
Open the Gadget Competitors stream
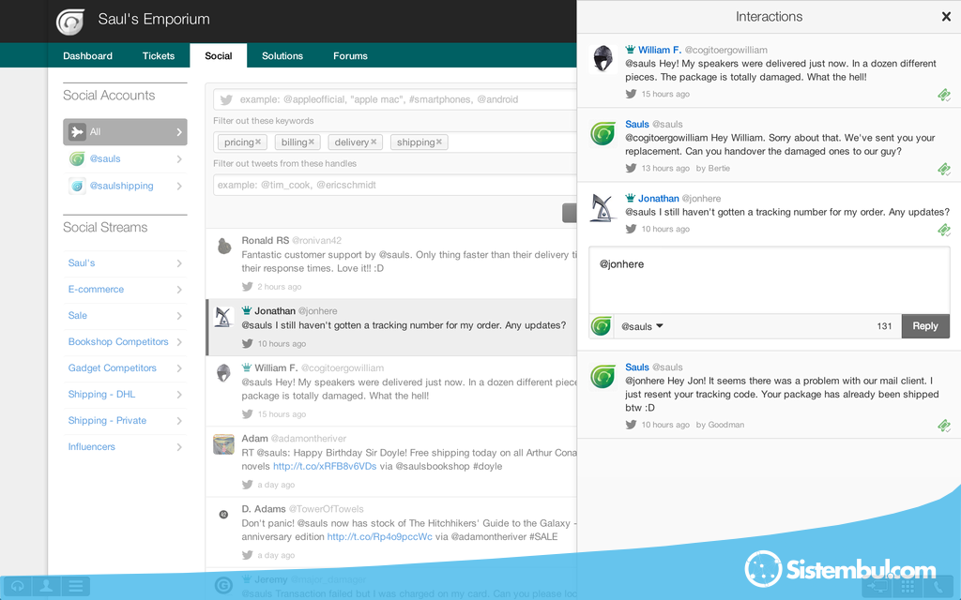pos(113,367)
